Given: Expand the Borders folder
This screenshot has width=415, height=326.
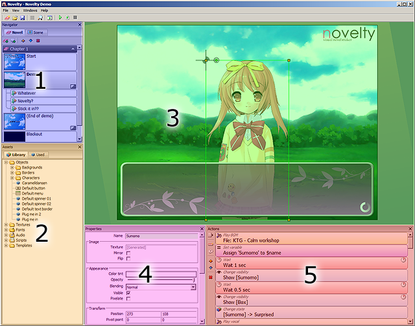Looking at the screenshot, I should (x=12, y=173).
